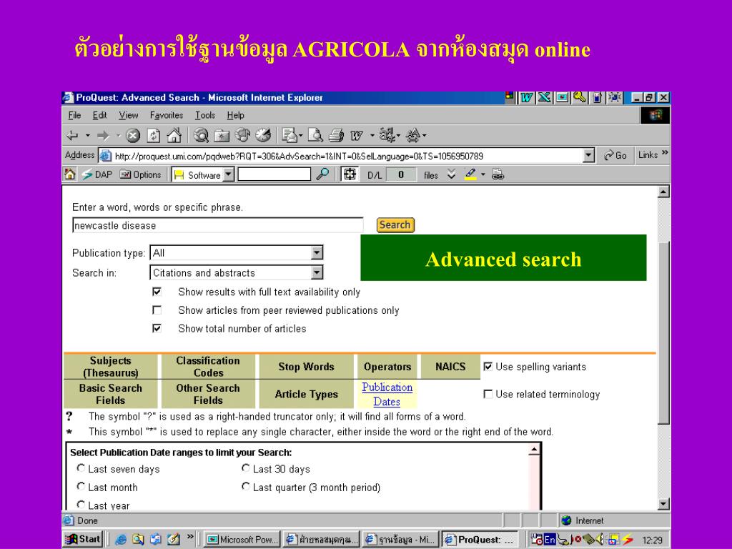Image resolution: width=732 pixels, height=549 pixels.
Task: Expand the highlighter dropdown arrow
Action: click(483, 174)
